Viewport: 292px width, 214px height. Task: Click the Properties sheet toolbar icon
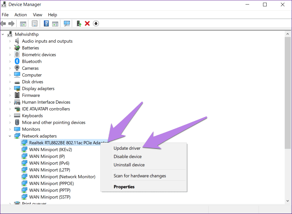[x=35, y=24]
